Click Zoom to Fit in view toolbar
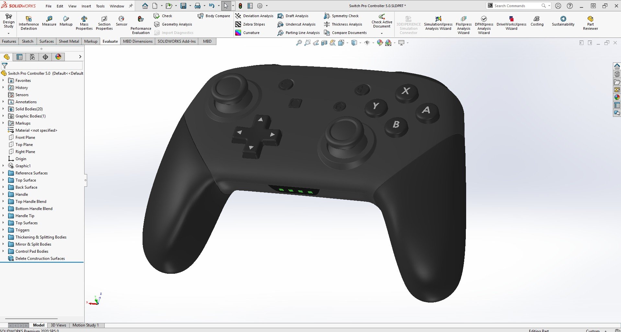Screen dimensions: 621x332 pyautogui.click(x=299, y=43)
